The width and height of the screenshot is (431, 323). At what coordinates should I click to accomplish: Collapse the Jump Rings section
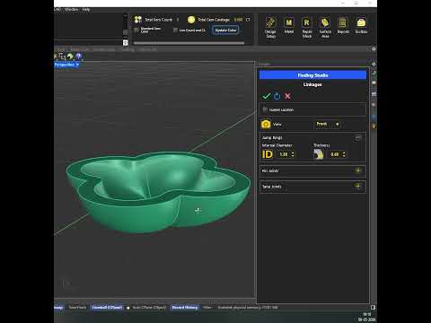pos(358,138)
